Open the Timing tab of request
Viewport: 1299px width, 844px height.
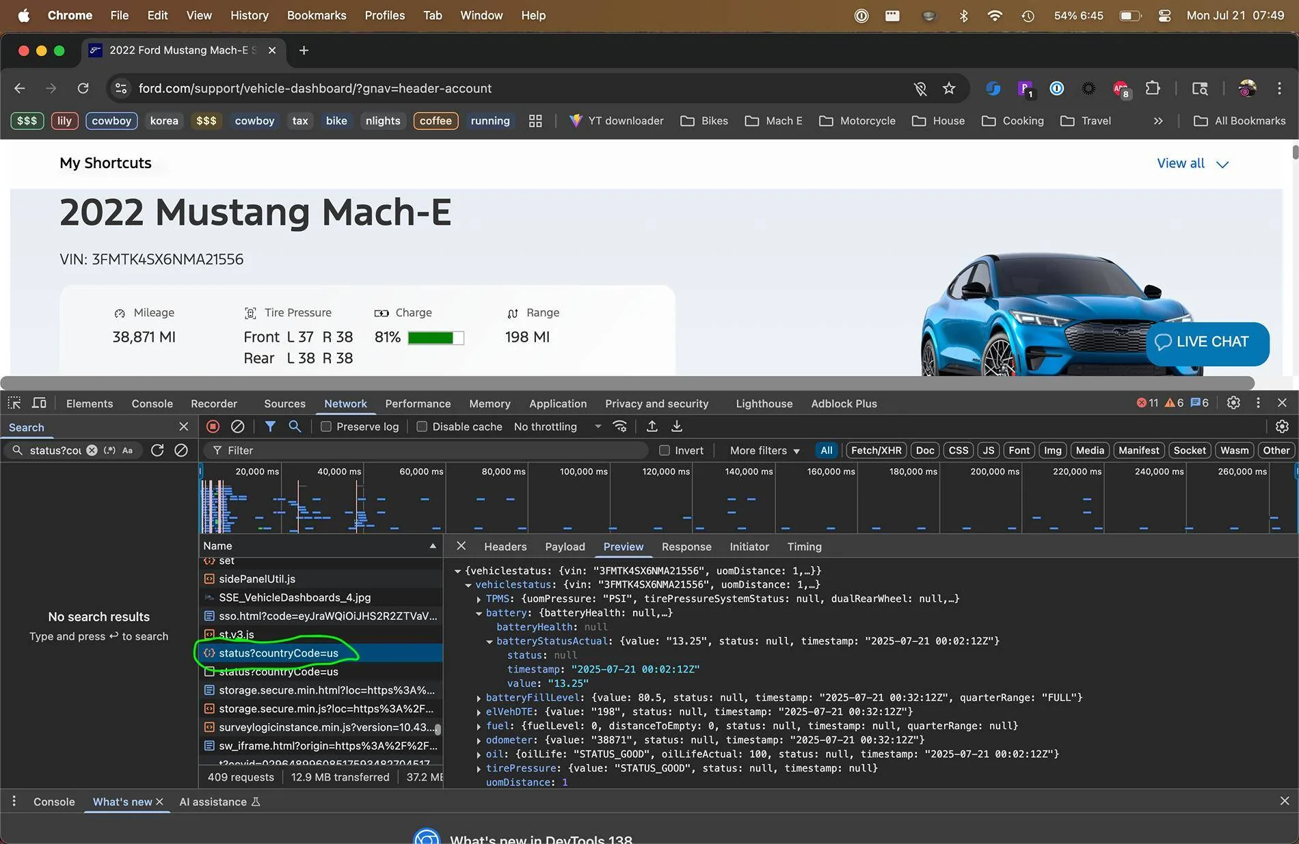(804, 547)
